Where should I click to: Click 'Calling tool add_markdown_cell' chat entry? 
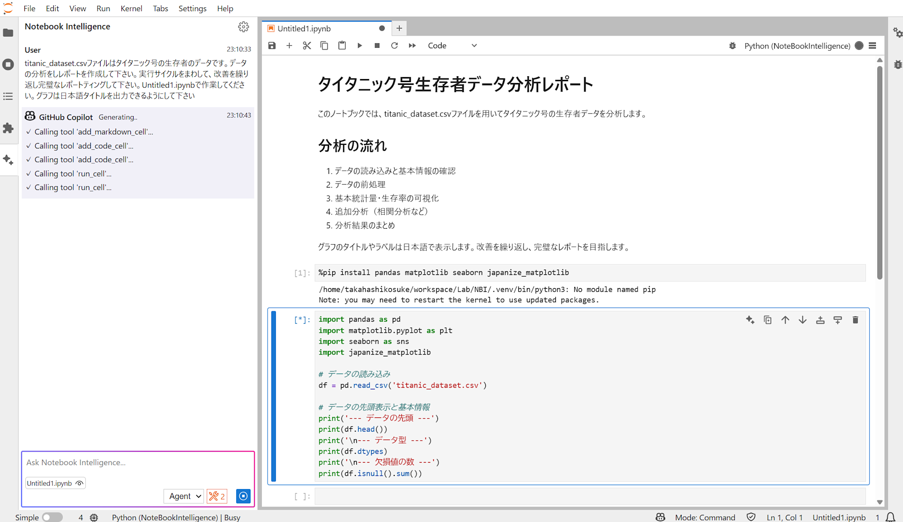93,132
